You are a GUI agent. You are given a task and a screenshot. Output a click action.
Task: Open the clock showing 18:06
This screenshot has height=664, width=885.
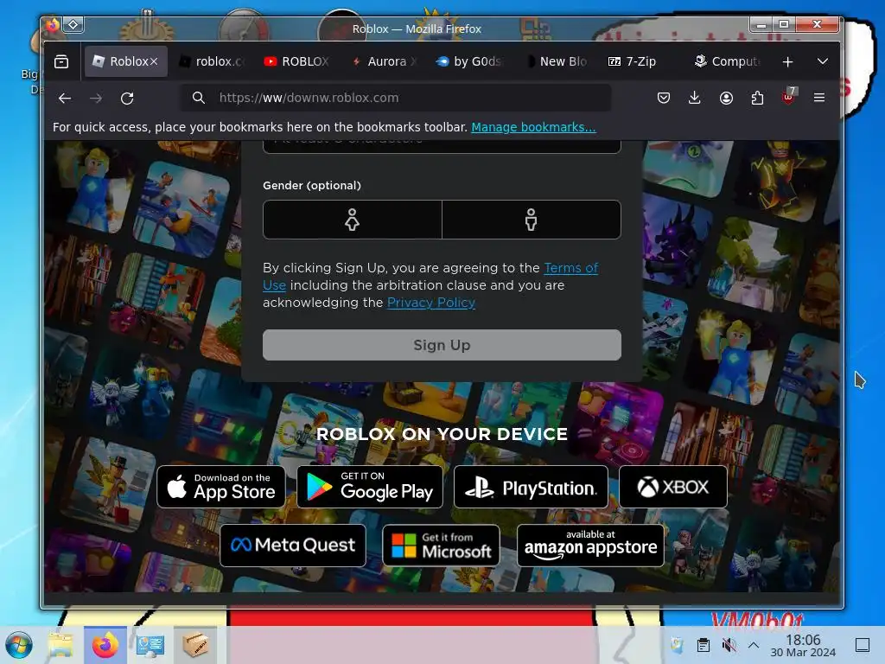[x=803, y=645]
